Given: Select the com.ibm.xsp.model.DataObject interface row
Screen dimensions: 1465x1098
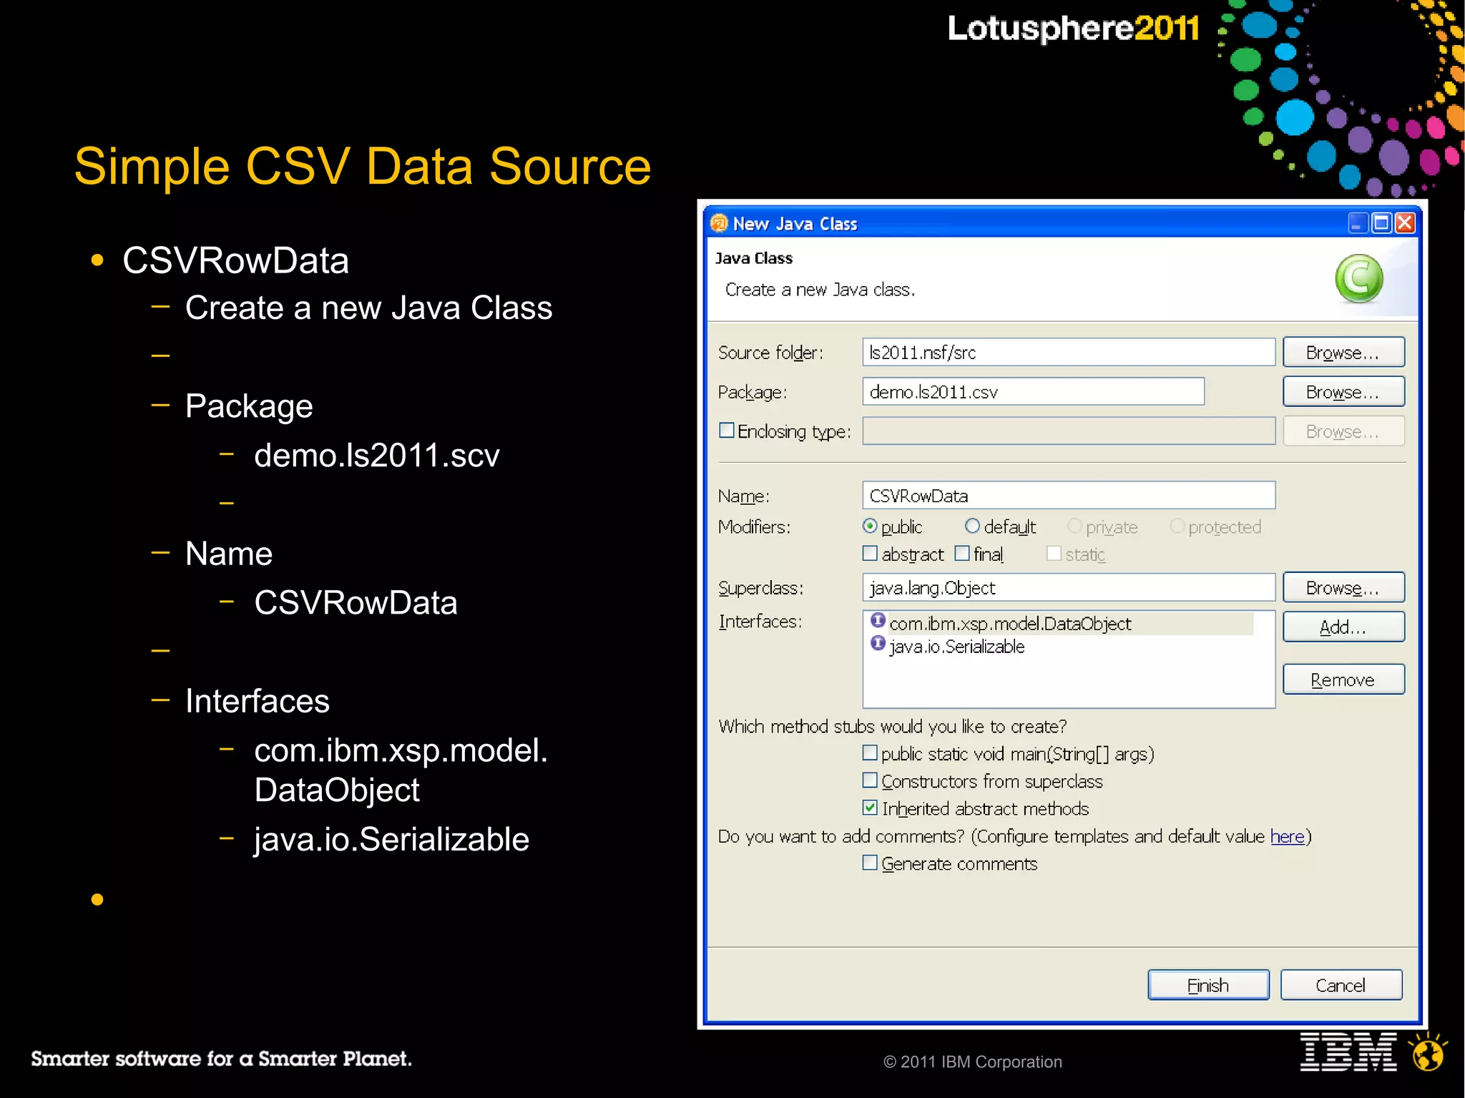Looking at the screenshot, I should tap(1062, 623).
